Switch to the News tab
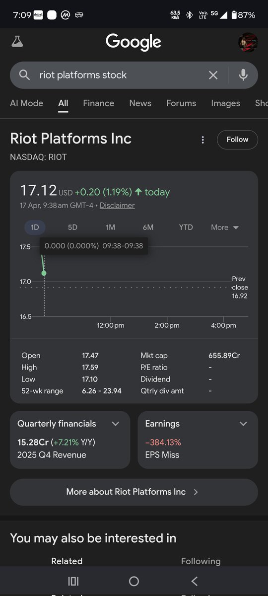268x596 pixels. [x=140, y=103]
